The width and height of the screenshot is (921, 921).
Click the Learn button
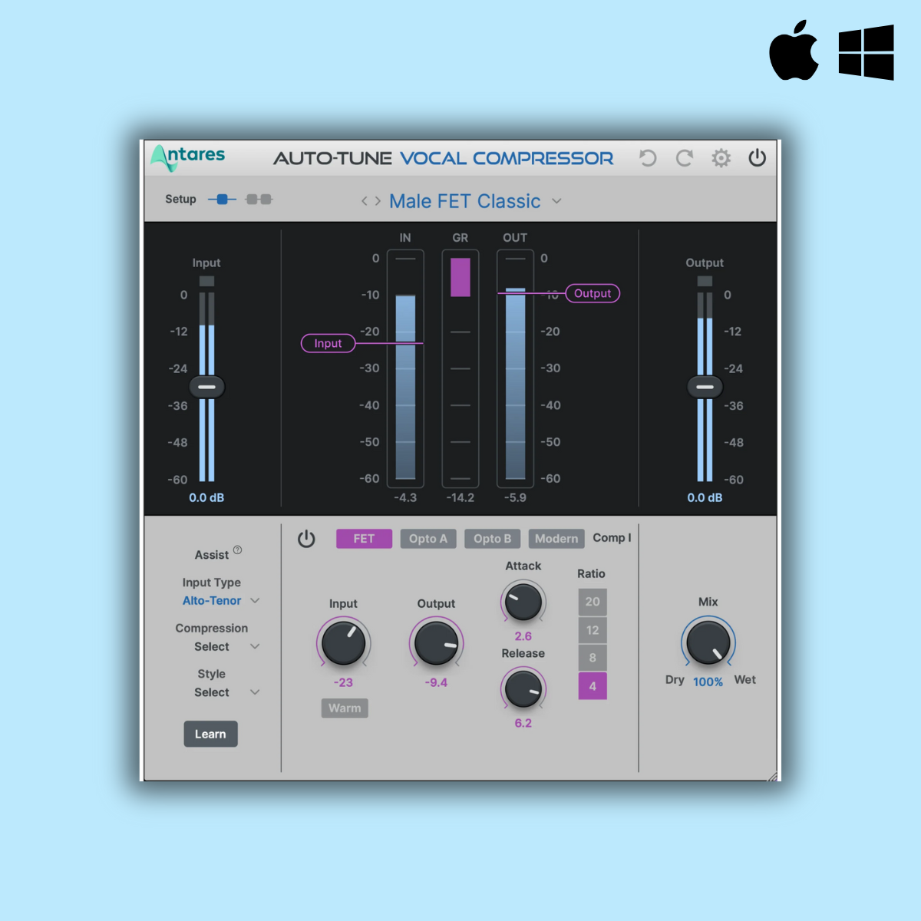[210, 734]
